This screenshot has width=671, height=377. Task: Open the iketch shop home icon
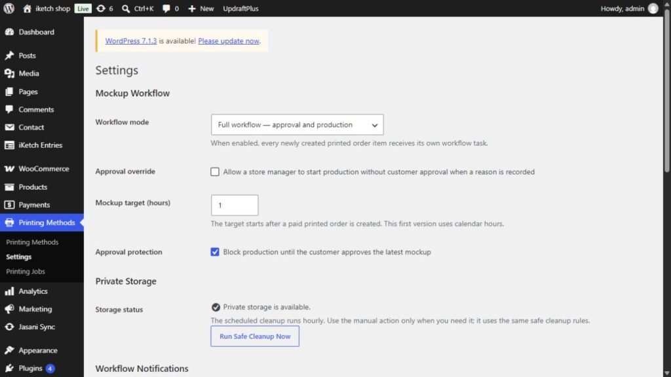point(27,9)
